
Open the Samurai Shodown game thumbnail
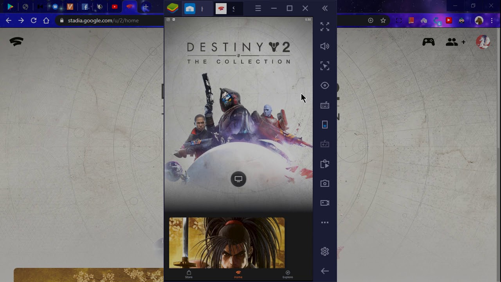point(227,243)
